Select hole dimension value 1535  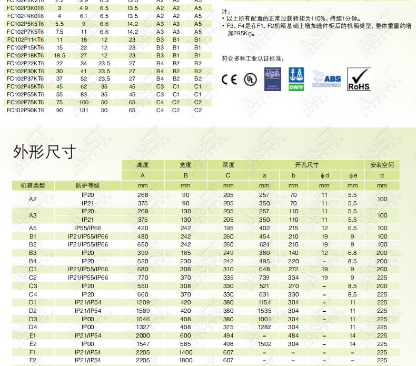pyautogui.click(x=264, y=311)
